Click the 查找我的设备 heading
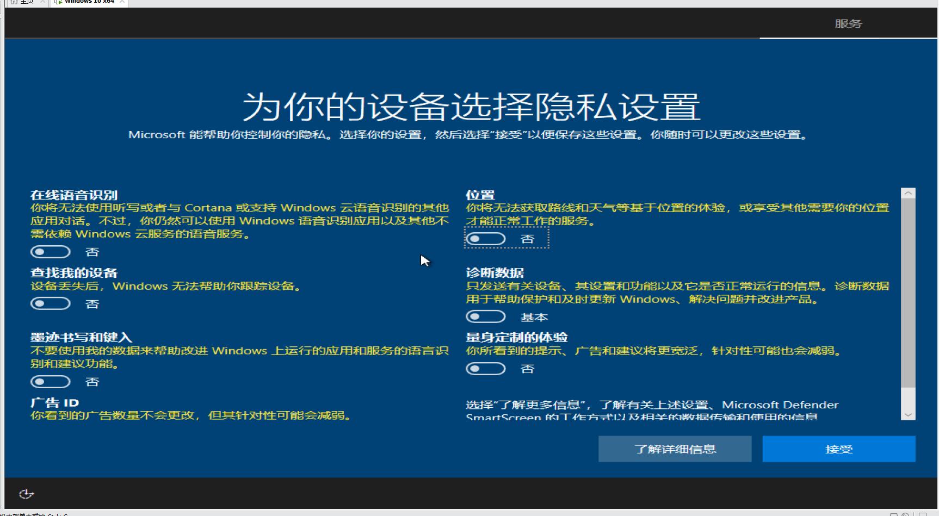939x516 pixels. (x=74, y=273)
